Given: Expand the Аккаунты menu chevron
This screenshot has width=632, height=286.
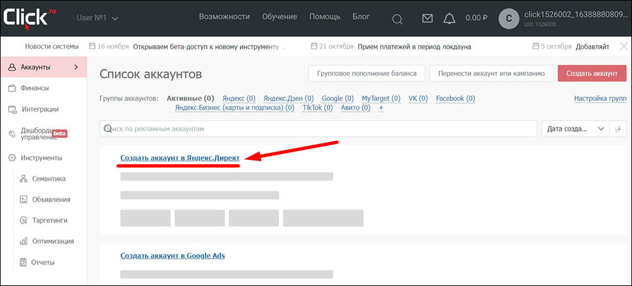Looking at the screenshot, I should point(76,68).
